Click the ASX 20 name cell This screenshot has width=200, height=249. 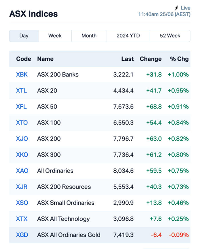47,91
